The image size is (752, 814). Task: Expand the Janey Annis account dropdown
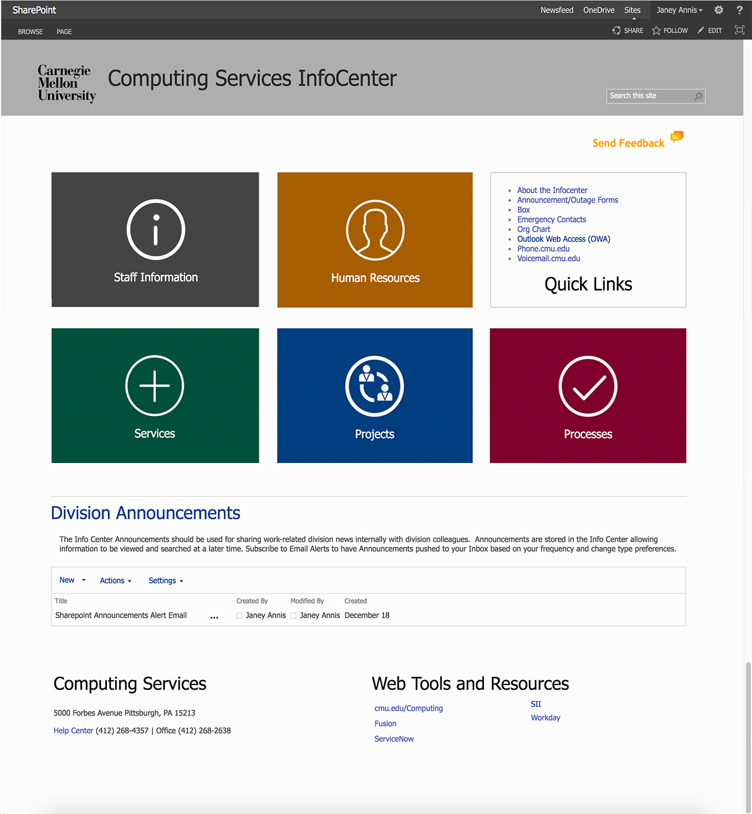click(x=680, y=10)
